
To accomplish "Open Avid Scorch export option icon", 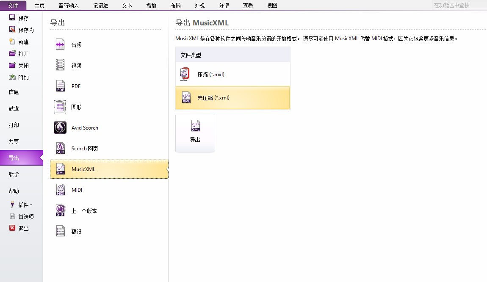I will [x=60, y=127].
